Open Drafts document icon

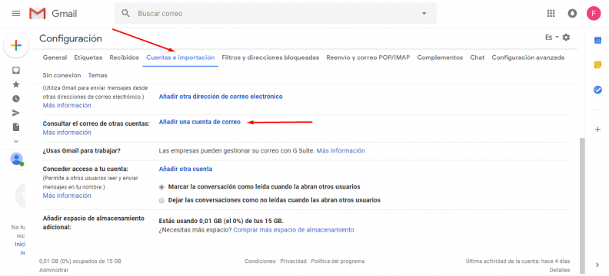16,127
